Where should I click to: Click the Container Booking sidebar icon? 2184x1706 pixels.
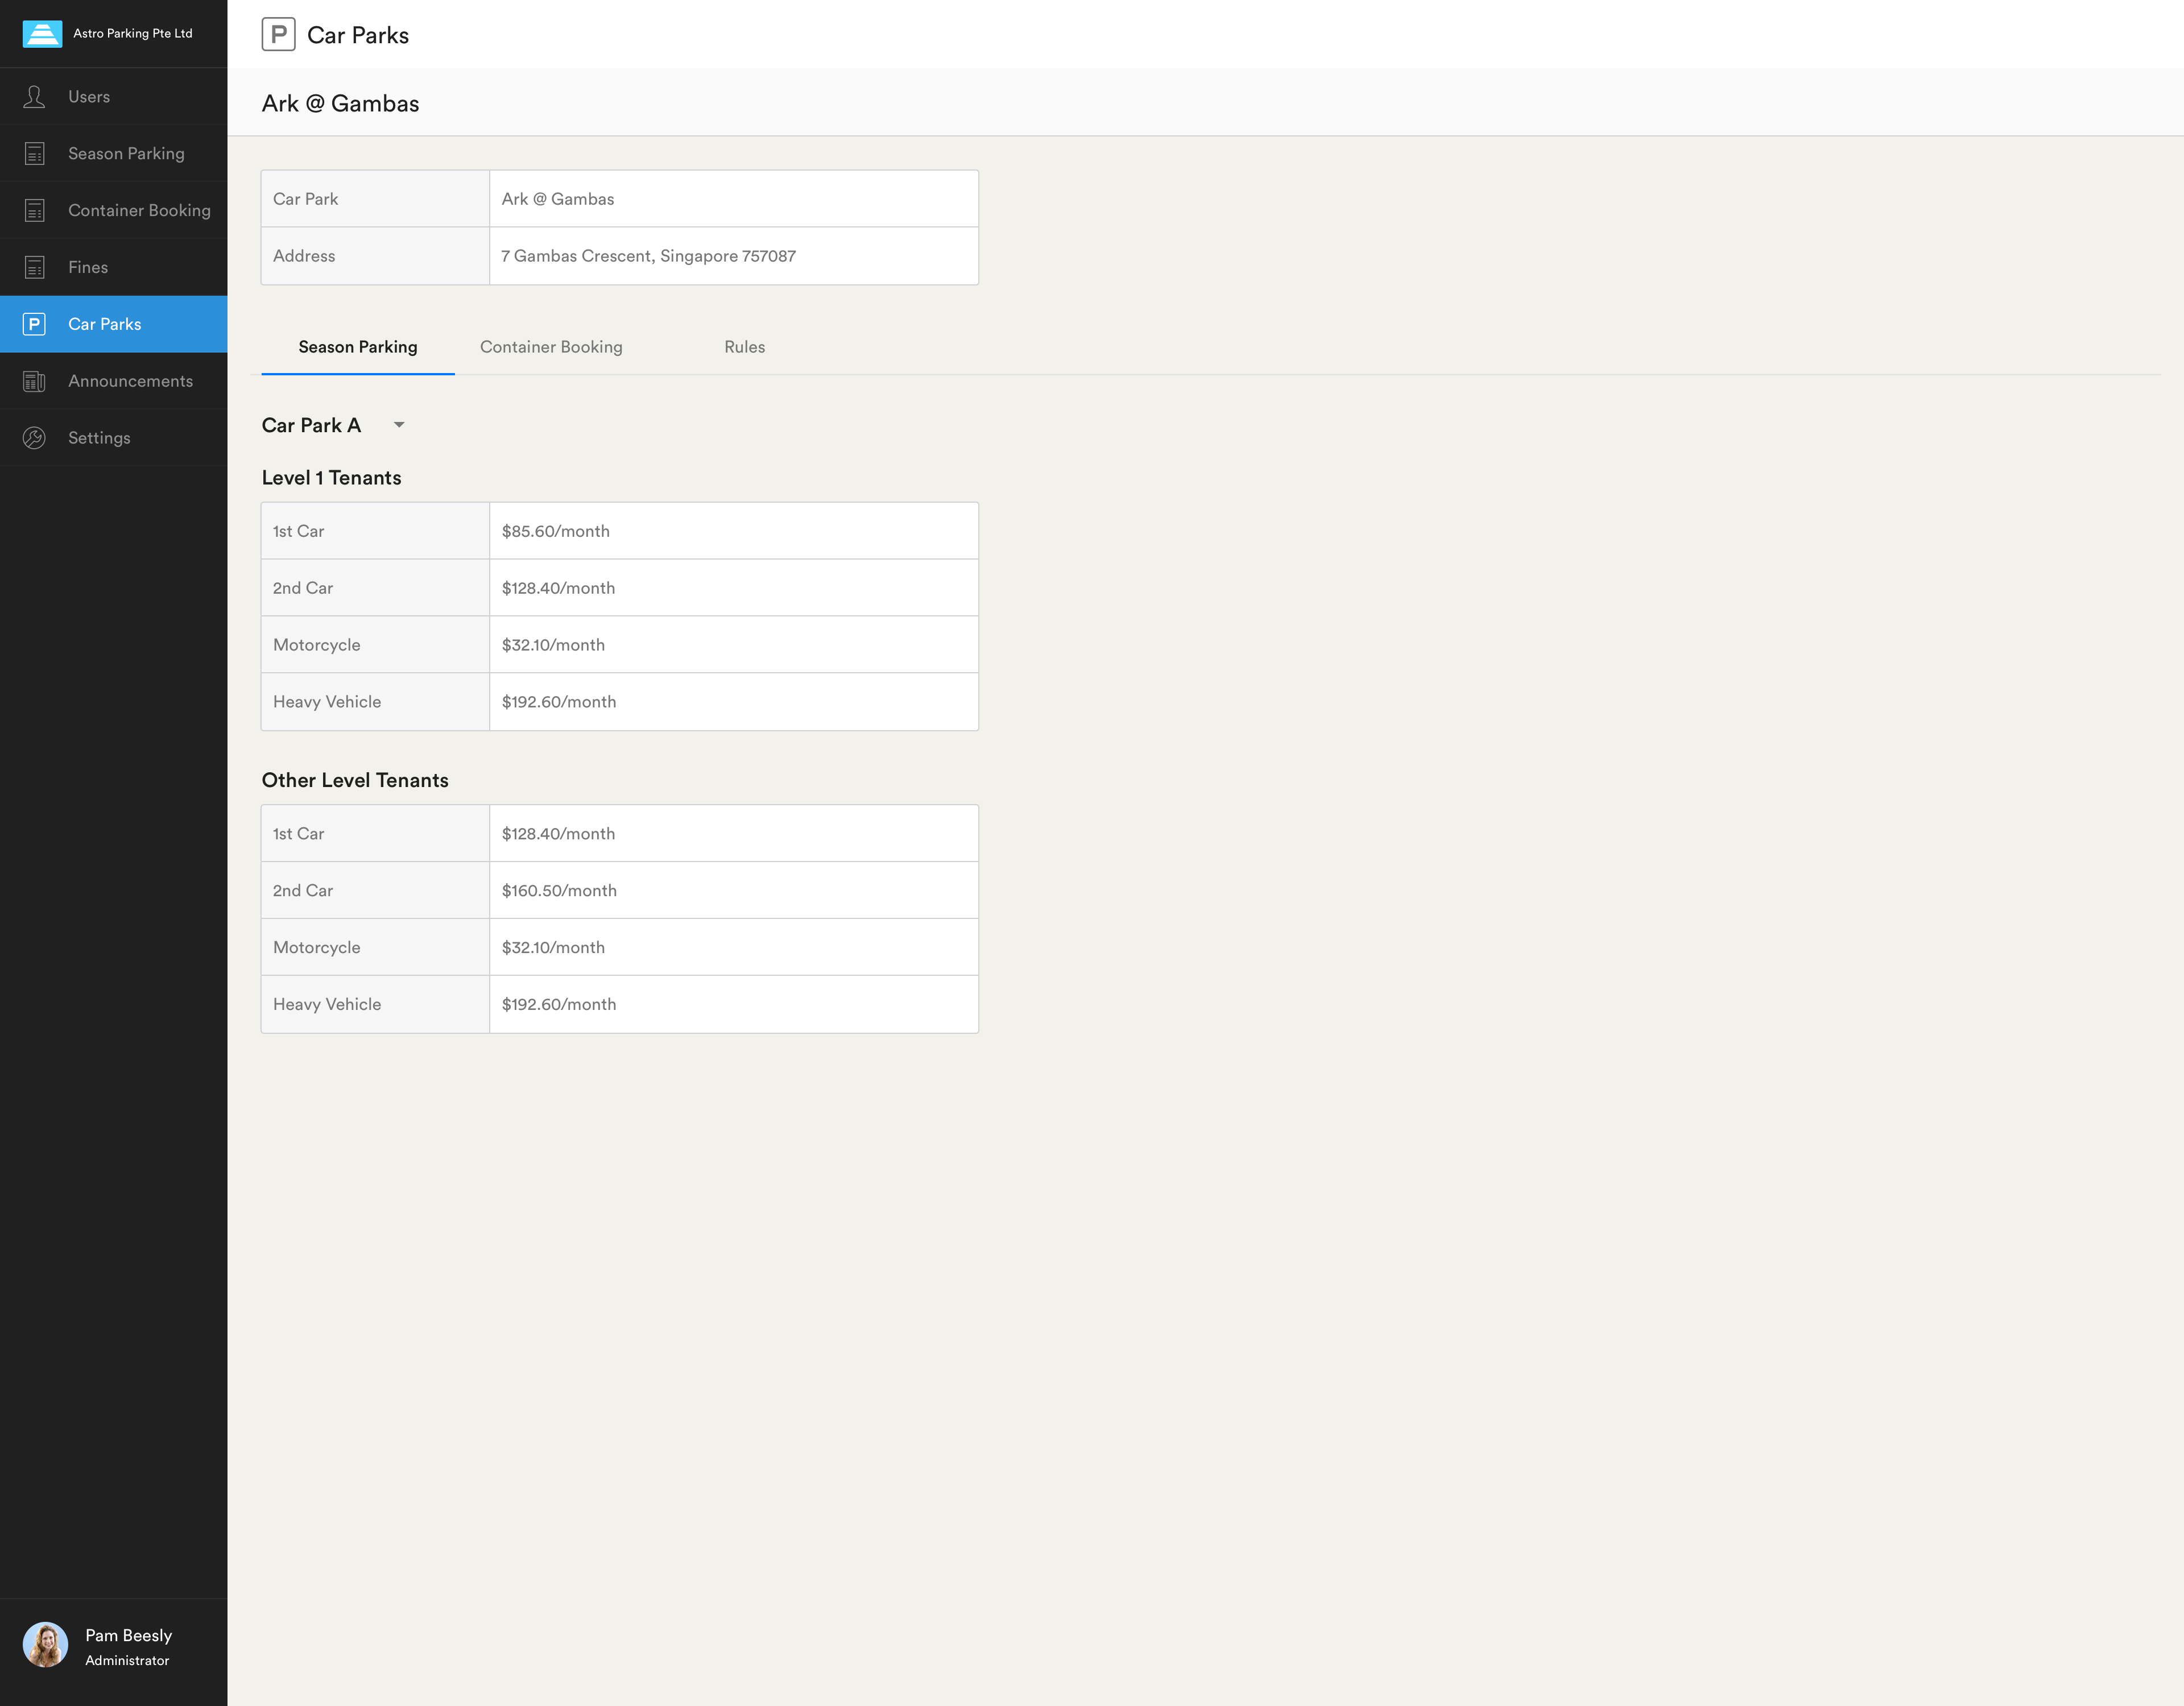tap(34, 211)
